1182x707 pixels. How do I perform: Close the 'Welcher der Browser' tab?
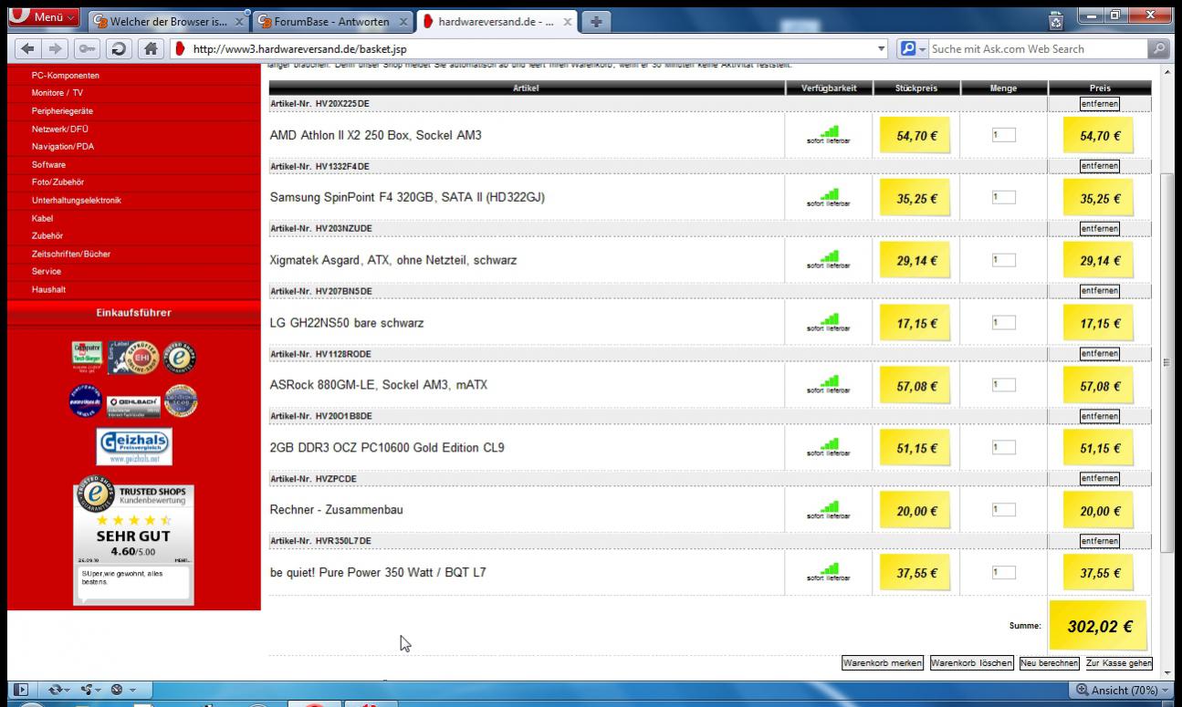239,21
